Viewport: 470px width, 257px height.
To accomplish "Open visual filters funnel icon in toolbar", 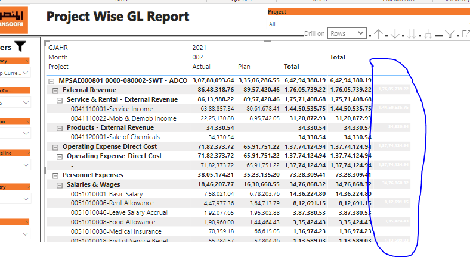I will [x=450, y=34].
